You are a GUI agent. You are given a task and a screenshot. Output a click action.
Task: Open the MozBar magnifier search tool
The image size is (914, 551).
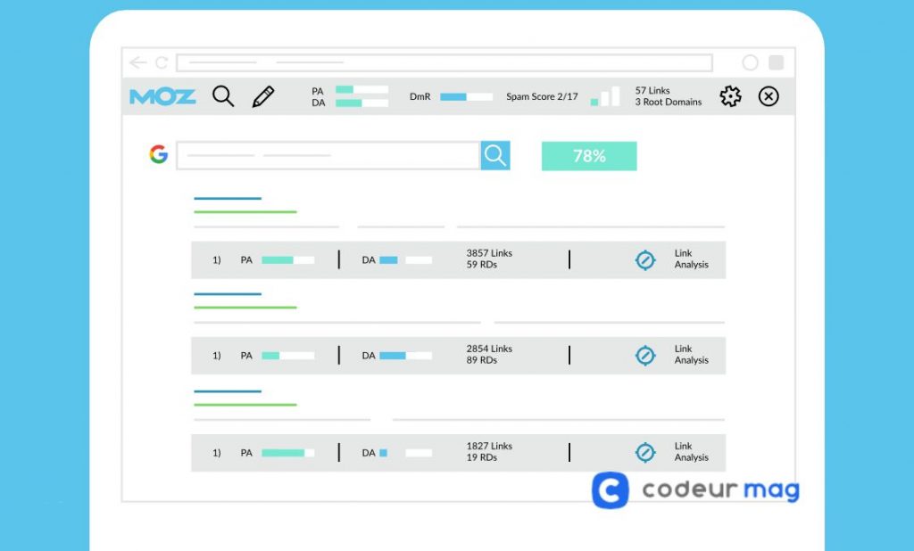pyautogui.click(x=222, y=96)
